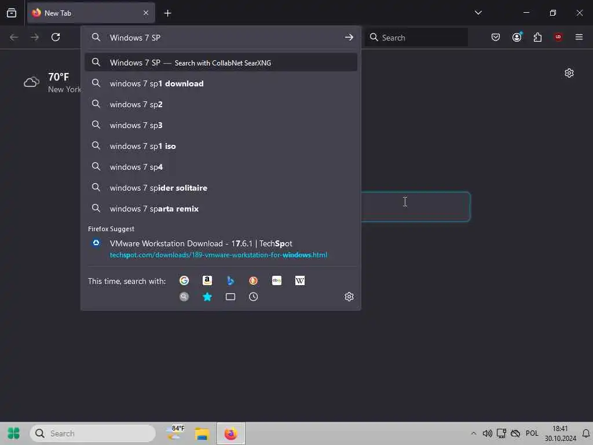Viewport: 593px width, 445px height.
Task: Open the Firefox account icon
Action: click(517, 37)
